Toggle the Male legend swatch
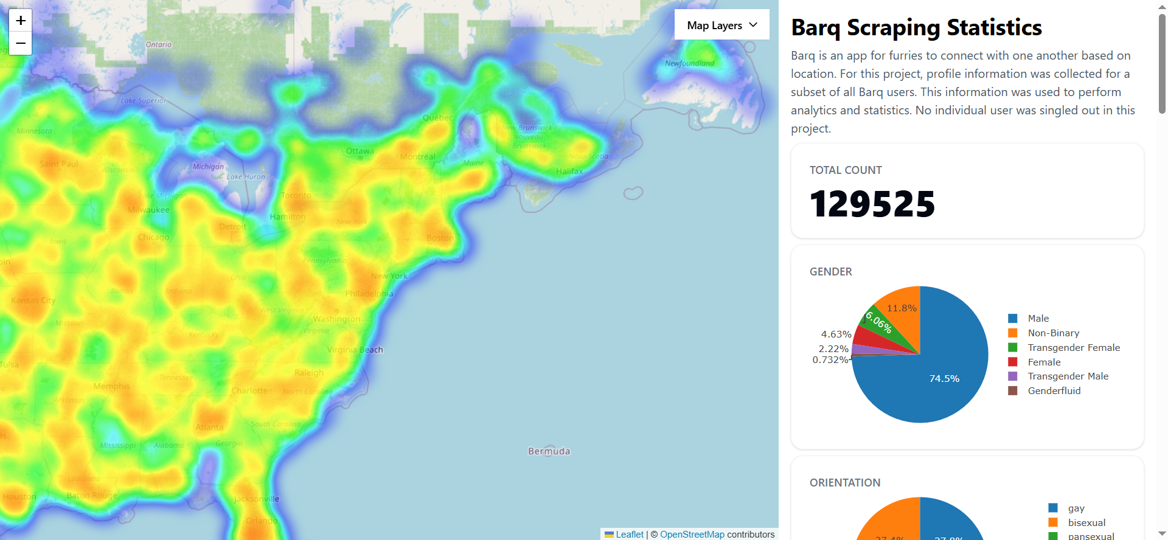Image resolution: width=1168 pixels, height=540 pixels. (1013, 318)
